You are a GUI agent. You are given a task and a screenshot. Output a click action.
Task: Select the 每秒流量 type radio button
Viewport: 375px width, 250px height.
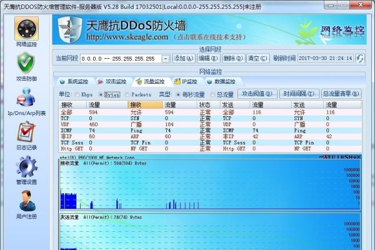178,95
